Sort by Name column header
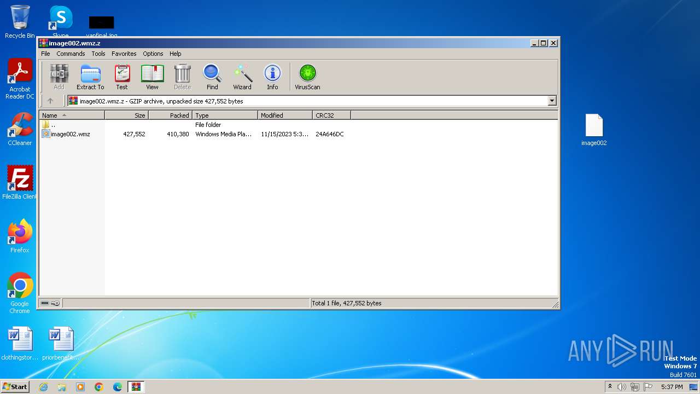The height and width of the screenshot is (394, 700). (x=72, y=115)
